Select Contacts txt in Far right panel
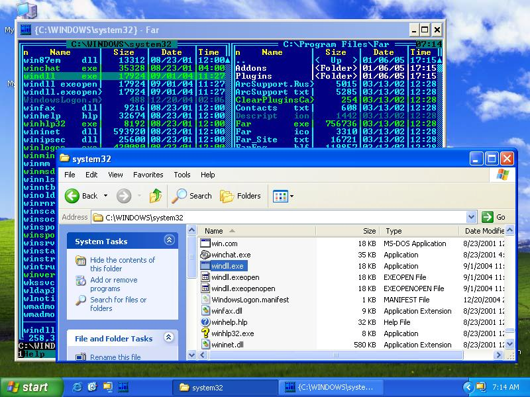Image resolution: width=530 pixels, height=397 pixels. point(337,108)
